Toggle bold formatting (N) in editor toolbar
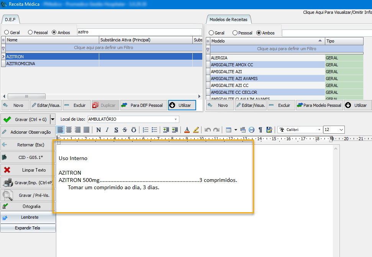 coord(98,130)
